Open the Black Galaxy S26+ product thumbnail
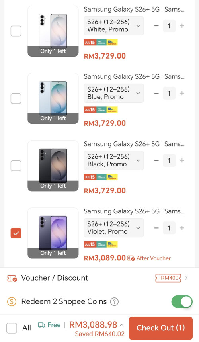Viewport: 199px width, 342px height. click(53, 166)
